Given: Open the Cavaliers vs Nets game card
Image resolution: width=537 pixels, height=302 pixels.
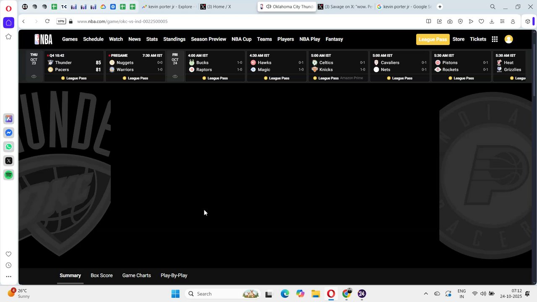Looking at the screenshot, I should 399,66.
